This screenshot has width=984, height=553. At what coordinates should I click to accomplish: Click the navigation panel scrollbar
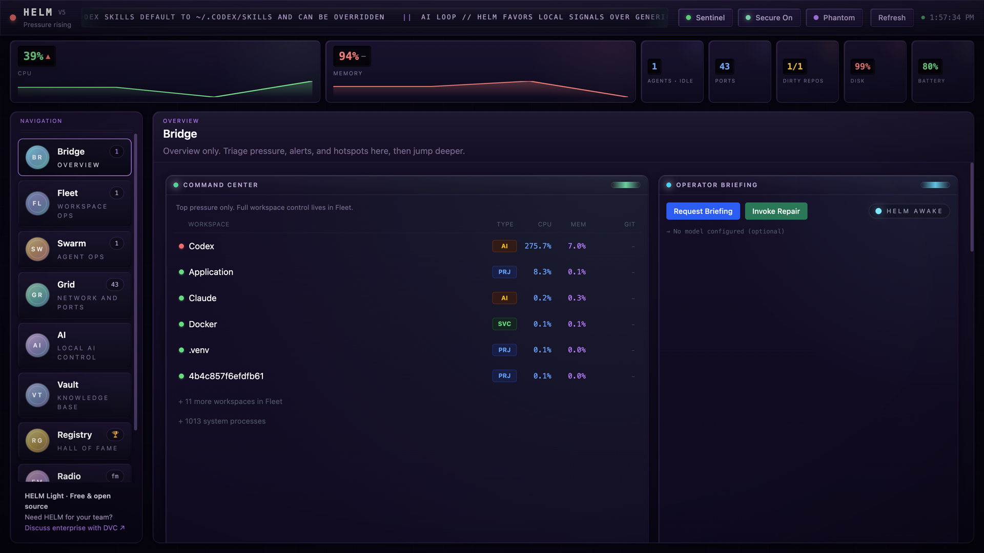click(x=136, y=282)
